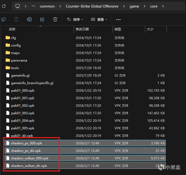
Task: Select file shaders_vulkan_000.vpk
Action: (x=30, y=158)
